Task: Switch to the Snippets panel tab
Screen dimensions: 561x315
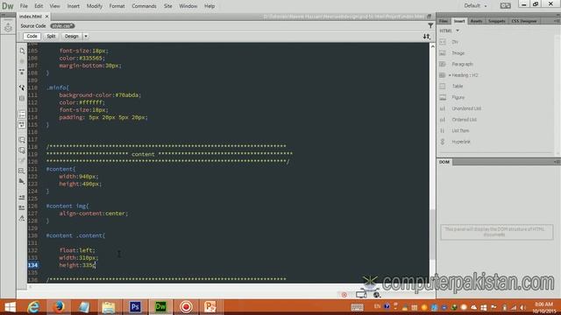Action: coord(497,21)
